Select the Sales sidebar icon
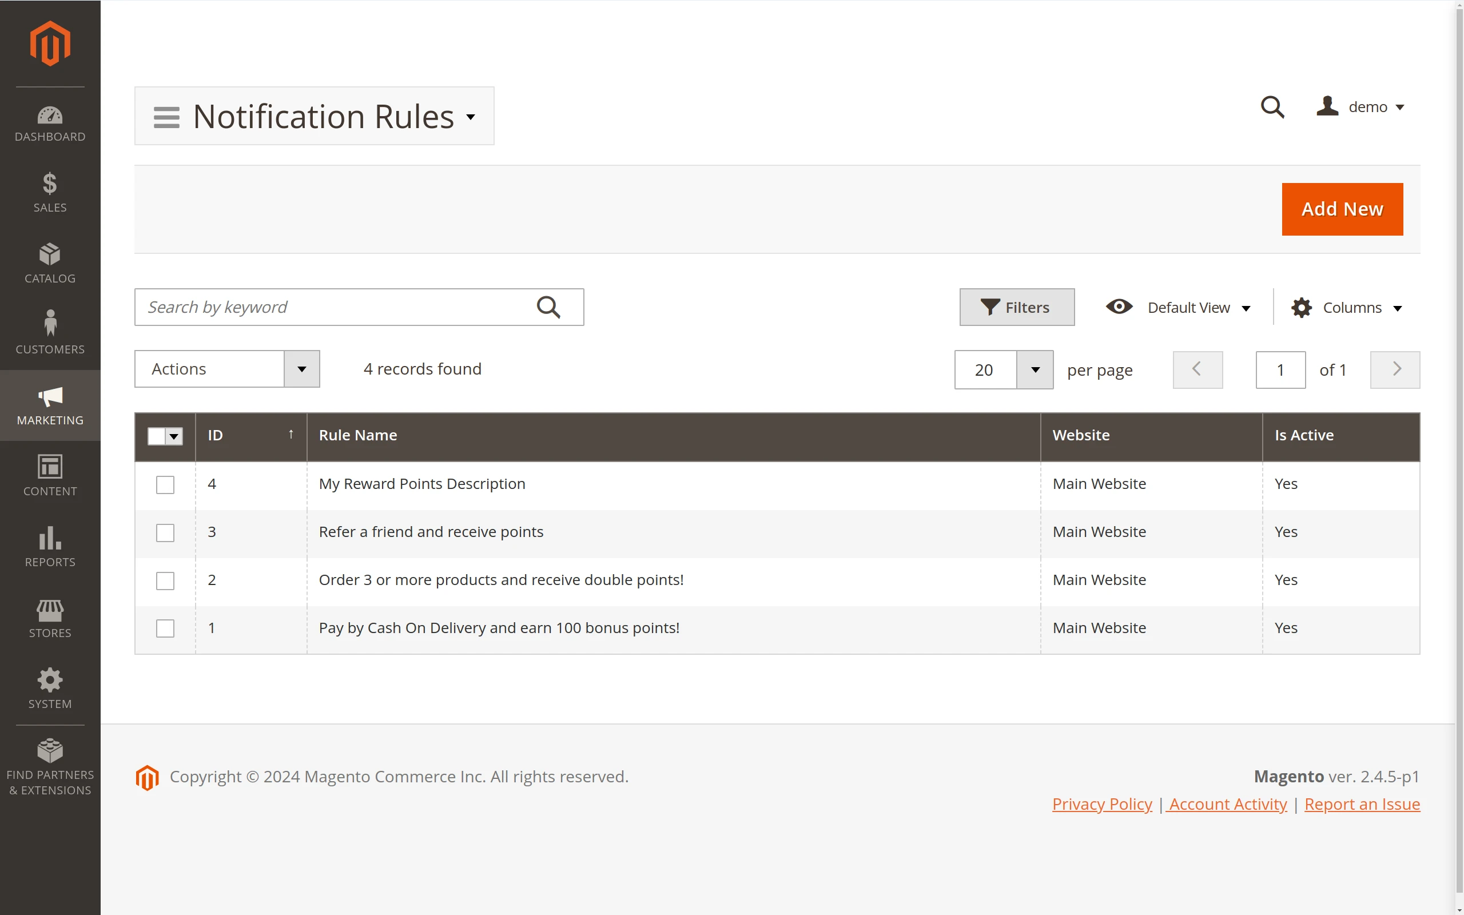The width and height of the screenshot is (1464, 915). pyautogui.click(x=50, y=193)
